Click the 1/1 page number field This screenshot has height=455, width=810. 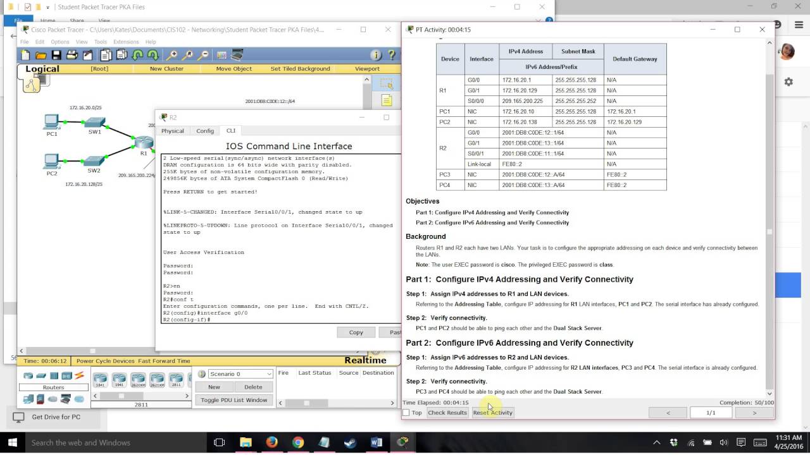tap(711, 413)
